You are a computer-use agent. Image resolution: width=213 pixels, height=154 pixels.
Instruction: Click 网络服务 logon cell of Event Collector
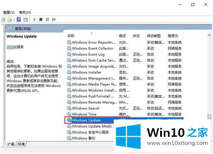175,48
